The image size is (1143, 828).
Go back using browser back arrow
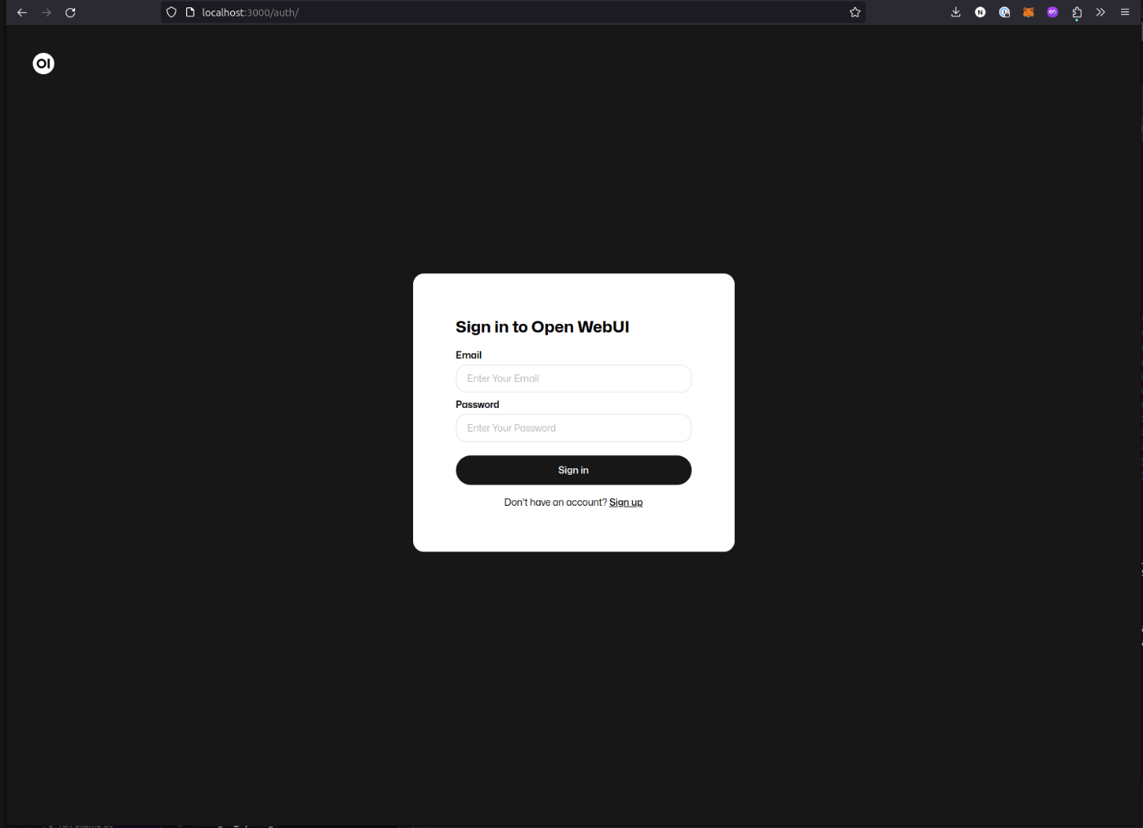(x=22, y=12)
